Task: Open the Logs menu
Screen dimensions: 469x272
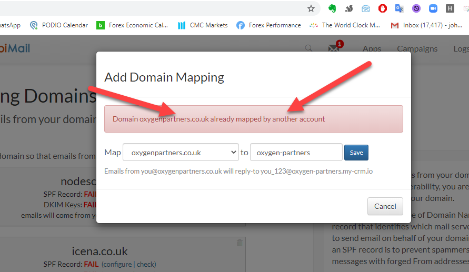Action: click(x=461, y=49)
